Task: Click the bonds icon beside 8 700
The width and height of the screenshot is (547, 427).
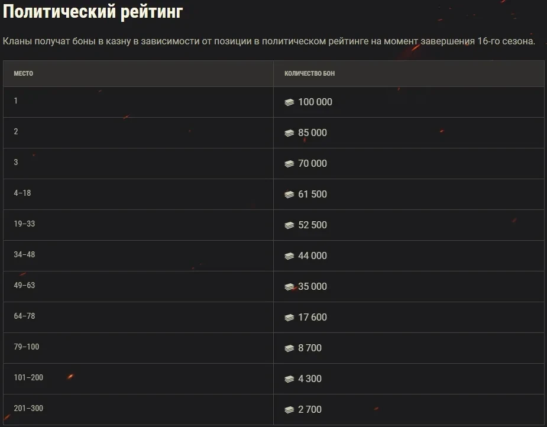Action: [x=289, y=348]
